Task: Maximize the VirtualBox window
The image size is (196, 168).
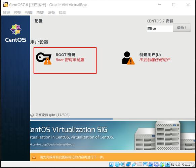Action: click(x=173, y=5)
